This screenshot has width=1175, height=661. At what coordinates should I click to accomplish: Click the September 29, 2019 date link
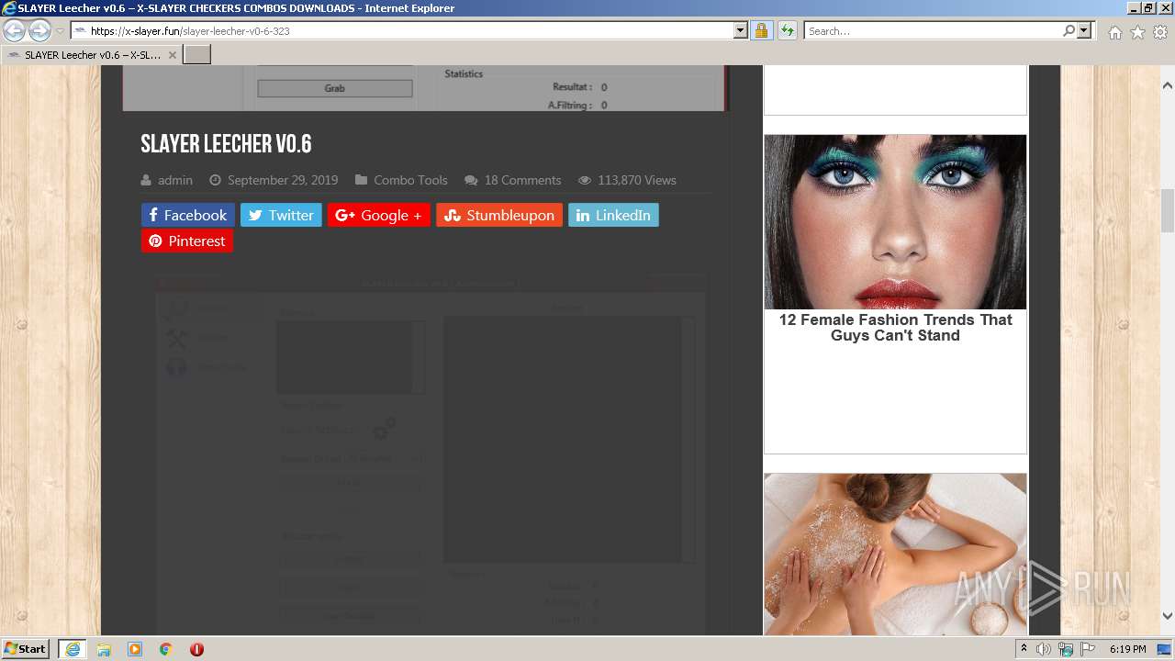coord(283,180)
